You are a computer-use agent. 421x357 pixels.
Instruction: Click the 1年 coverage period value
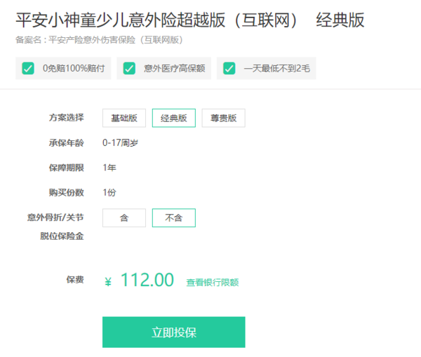(109, 168)
